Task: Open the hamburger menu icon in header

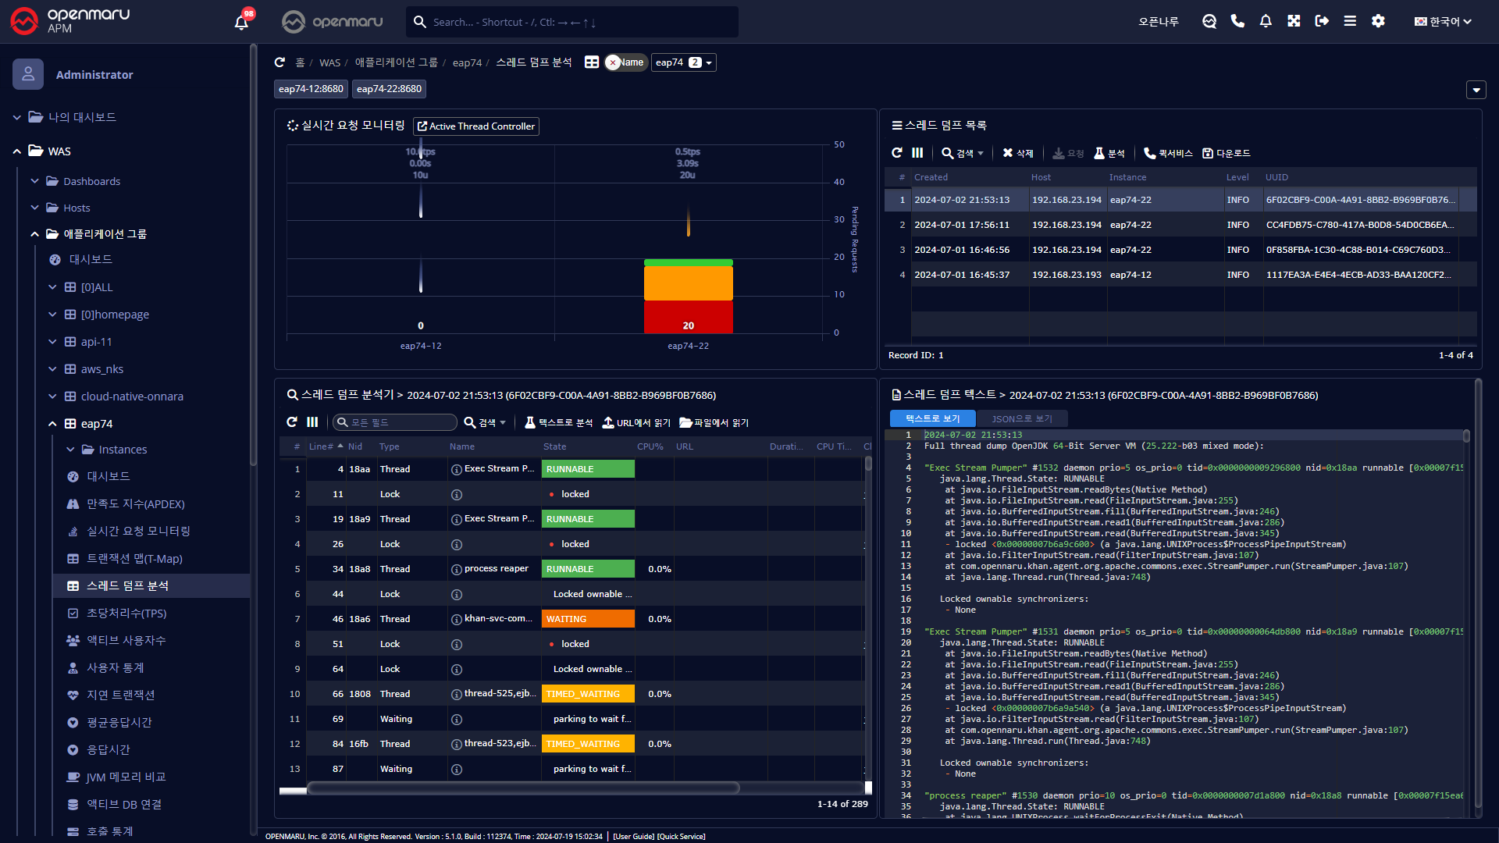Action: (x=1350, y=21)
